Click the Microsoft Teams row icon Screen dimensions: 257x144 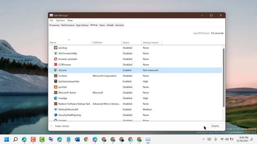point(55,92)
